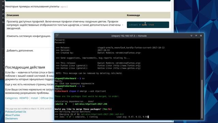The image size is (218, 123).
Task: Click the '/etc/motd' NOTE line
Action: point(89,73)
